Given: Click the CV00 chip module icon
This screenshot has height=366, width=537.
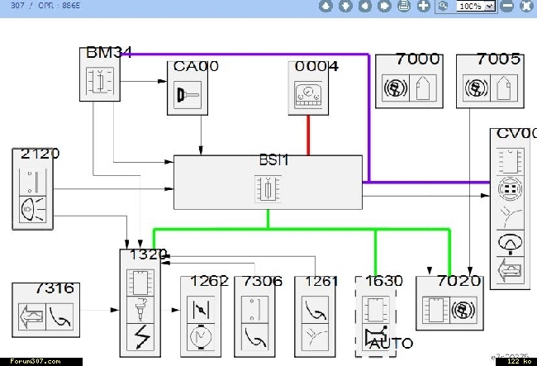Looking at the screenshot, I should [x=510, y=162].
